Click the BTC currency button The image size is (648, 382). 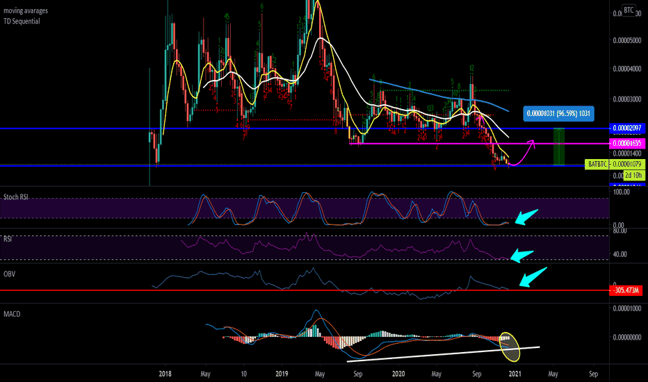coord(629,10)
